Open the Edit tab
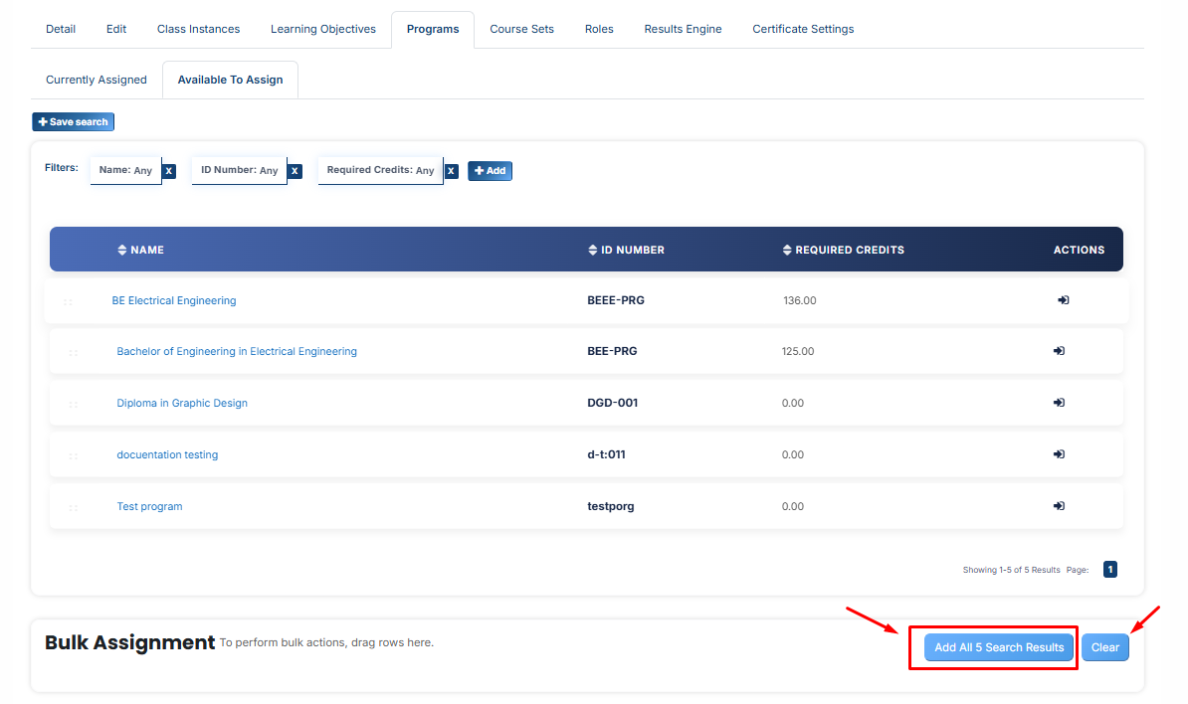 pos(116,29)
